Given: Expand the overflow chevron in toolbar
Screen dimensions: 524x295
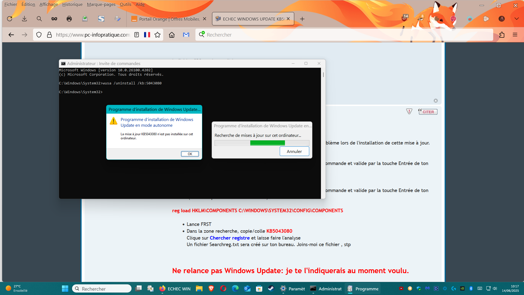Looking at the screenshot, I should click(516, 19).
